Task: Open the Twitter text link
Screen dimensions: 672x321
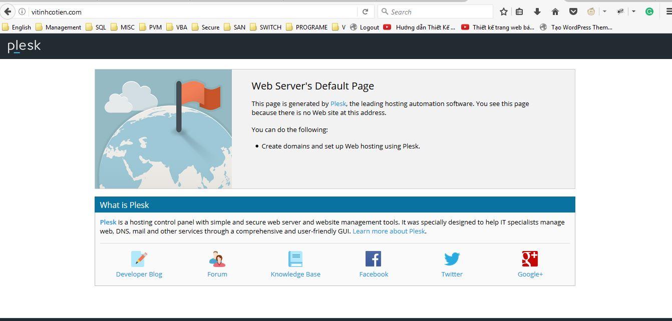Action: click(x=452, y=274)
